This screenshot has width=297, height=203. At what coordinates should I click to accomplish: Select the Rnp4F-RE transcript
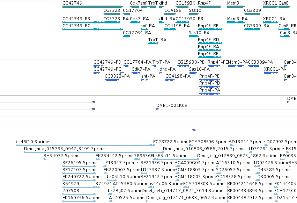(209, 57)
